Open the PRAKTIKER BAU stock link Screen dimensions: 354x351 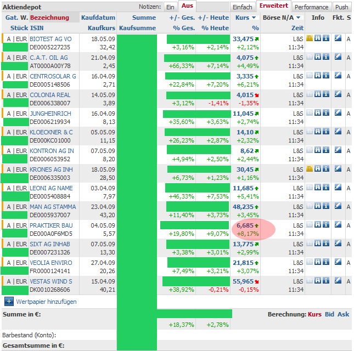(x=50, y=225)
